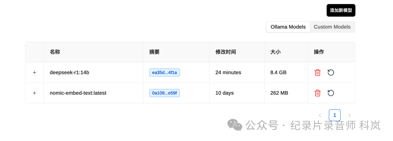Refresh the deepseek-r1:14b model

331,73
